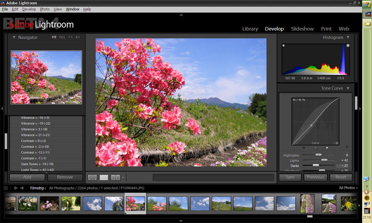
Task: Click the right white split marker under curve
Action: click(327, 147)
